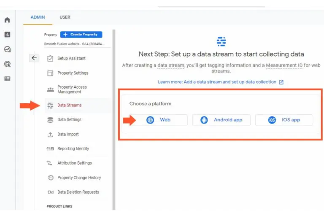Switch to the USER tab

click(65, 17)
